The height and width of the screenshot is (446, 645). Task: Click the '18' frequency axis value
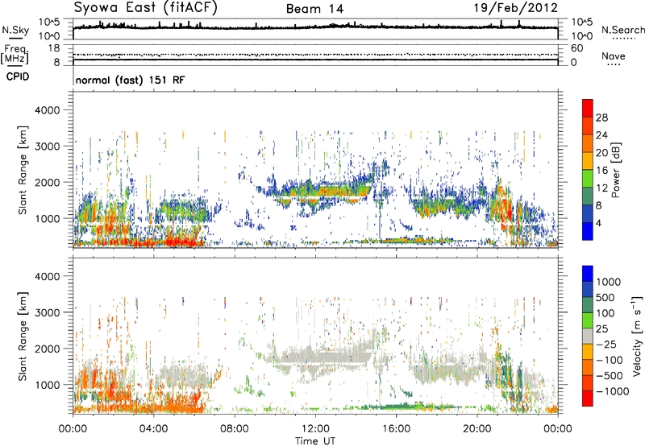54,48
